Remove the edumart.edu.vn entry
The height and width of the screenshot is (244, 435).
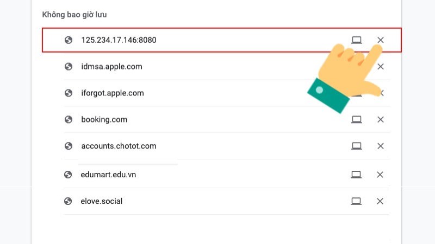[x=380, y=175]
